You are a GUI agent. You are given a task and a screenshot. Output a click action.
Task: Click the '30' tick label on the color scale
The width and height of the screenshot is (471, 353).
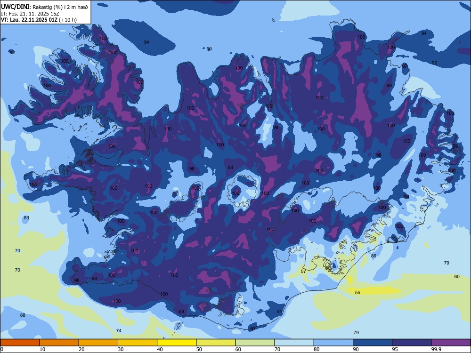(121, 349)
